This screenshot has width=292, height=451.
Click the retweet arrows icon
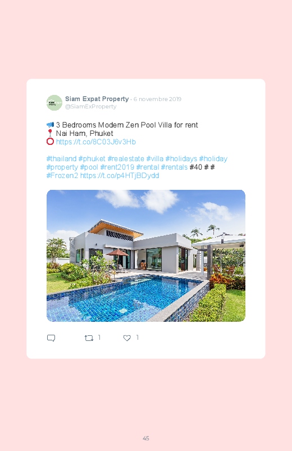coord(89,338)
